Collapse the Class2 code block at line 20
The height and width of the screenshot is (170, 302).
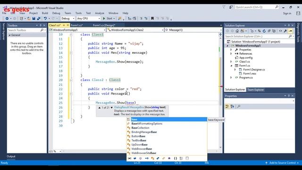coord(71,80)
